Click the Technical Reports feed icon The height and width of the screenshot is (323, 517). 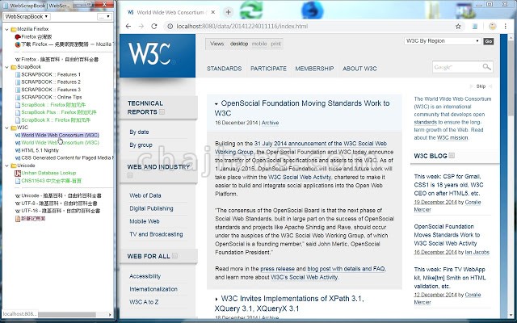(162, 112)
